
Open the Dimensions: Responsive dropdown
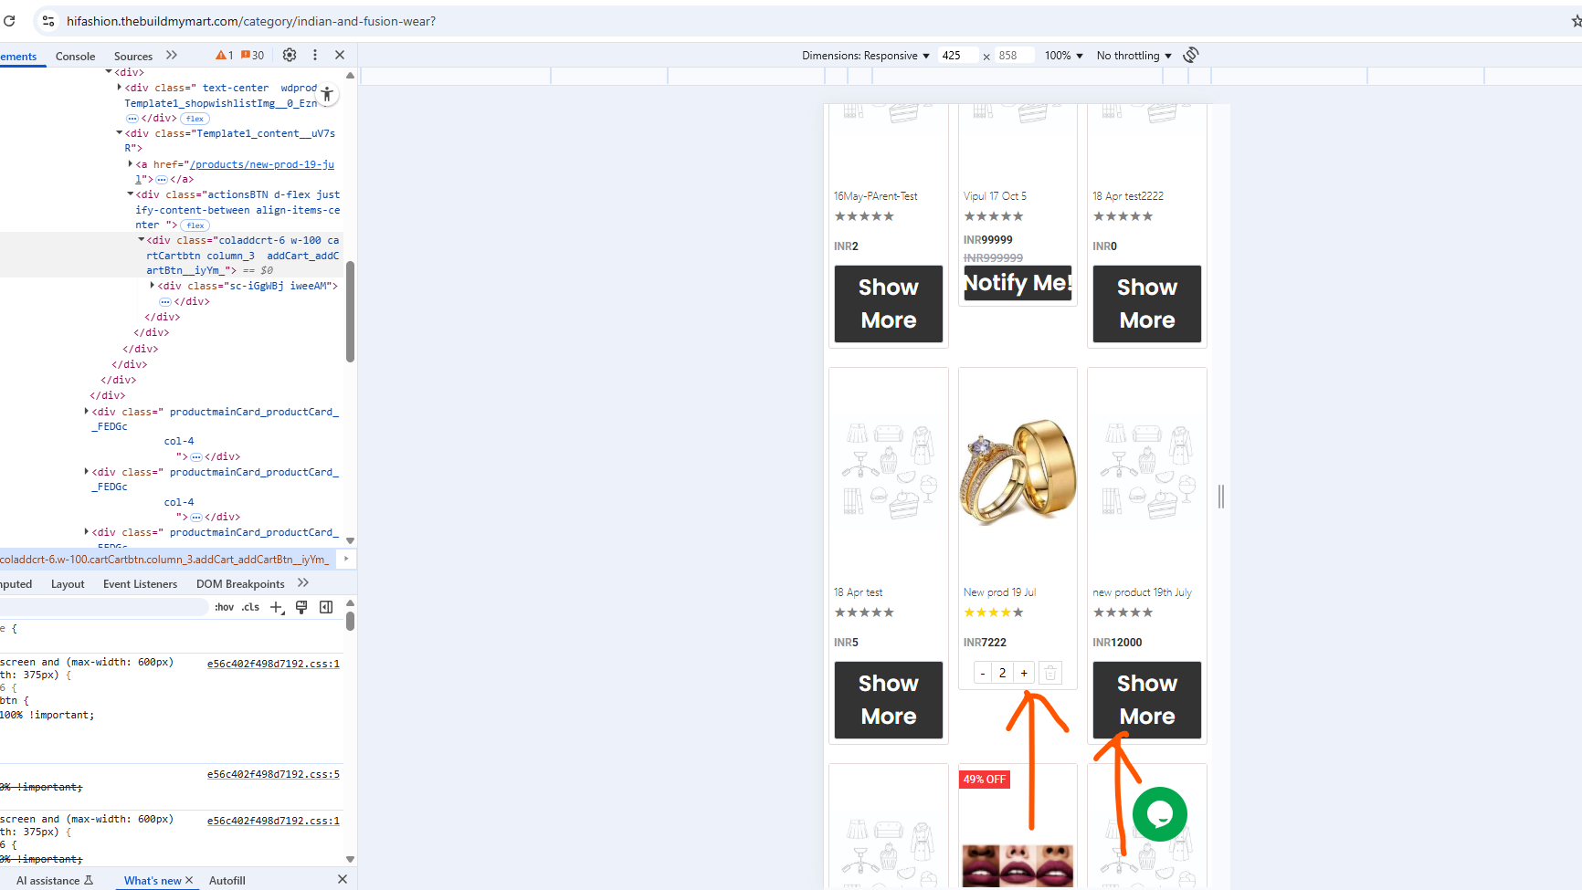point(866,56)
